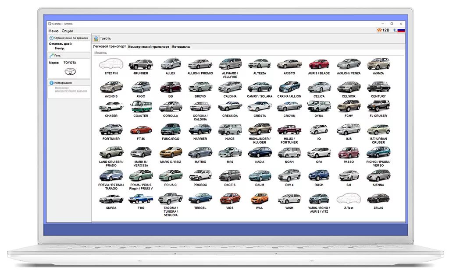Image resolution: width=449 pixels, height=274 pixels.
Task: Select the MR2 model
Action: (230, 155)
